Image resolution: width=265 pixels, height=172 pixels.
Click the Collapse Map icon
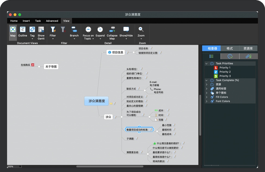(112, 30)
